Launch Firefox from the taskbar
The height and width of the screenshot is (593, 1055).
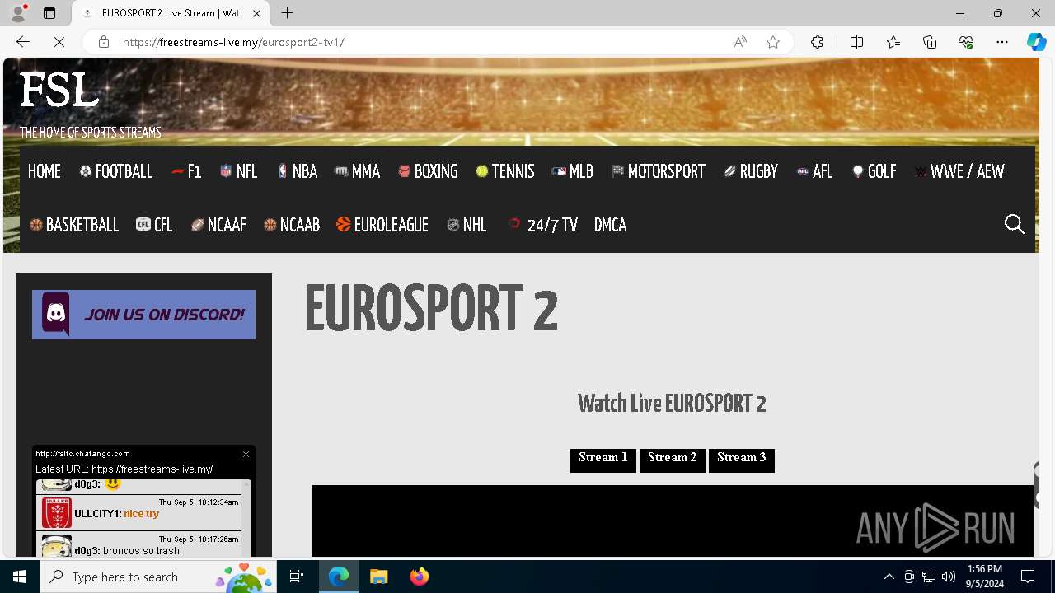point(419,577)
